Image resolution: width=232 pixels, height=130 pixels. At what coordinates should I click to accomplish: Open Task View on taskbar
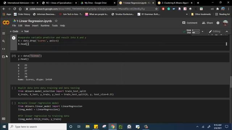[79, 127]
